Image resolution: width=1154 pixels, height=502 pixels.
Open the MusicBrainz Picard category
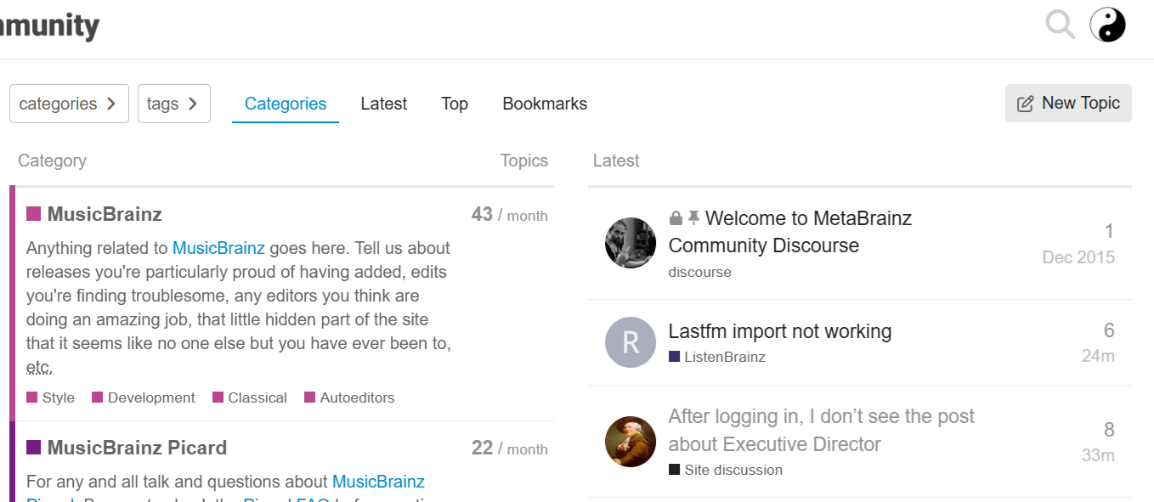[137, 448]
